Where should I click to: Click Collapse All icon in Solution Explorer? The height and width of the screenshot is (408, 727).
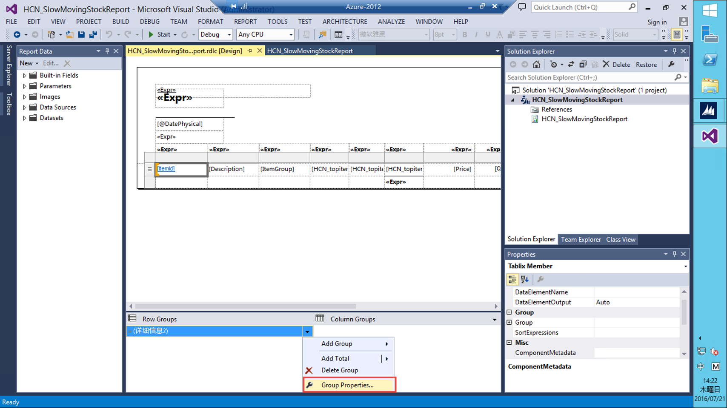(583, 65)
